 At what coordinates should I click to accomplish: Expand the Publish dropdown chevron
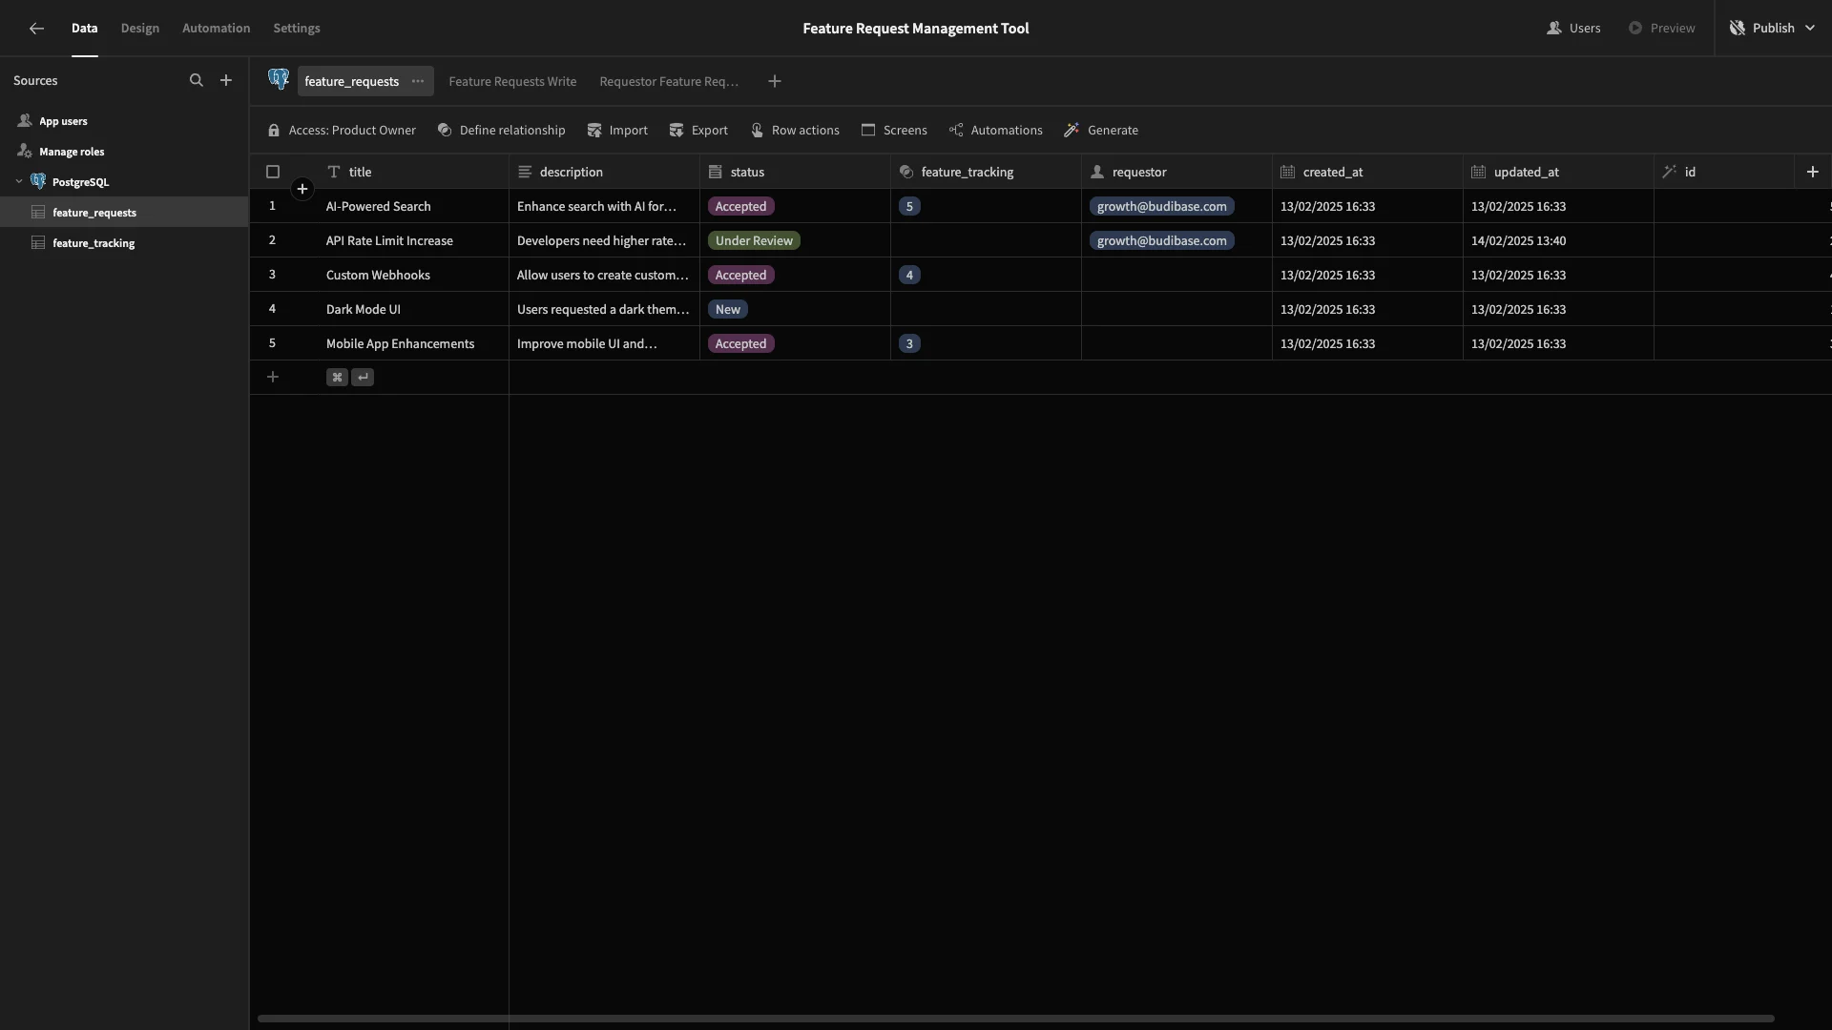[x=1809, y=29]
